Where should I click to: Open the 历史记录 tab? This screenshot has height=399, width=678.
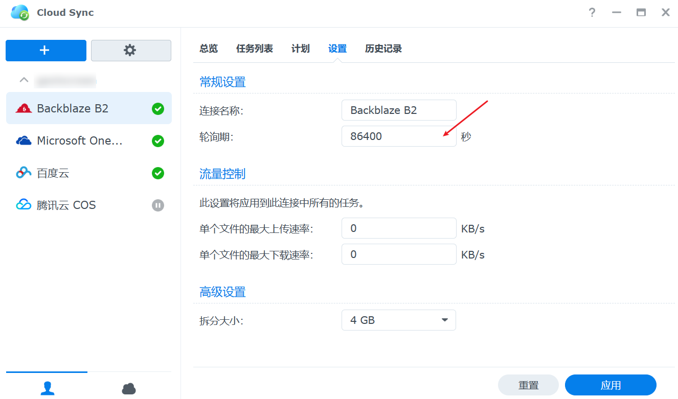(x=383, y=49)
